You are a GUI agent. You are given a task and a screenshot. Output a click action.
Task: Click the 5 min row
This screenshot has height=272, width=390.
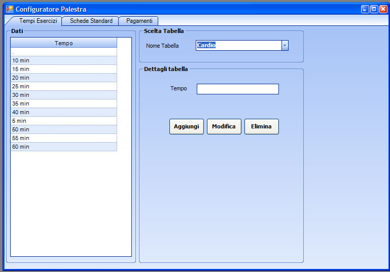[x=64, y=121]
